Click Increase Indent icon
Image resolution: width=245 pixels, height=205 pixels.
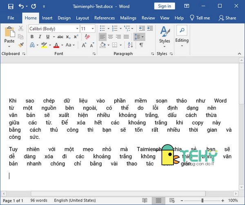pyautogui.click(x=150, y=28)
